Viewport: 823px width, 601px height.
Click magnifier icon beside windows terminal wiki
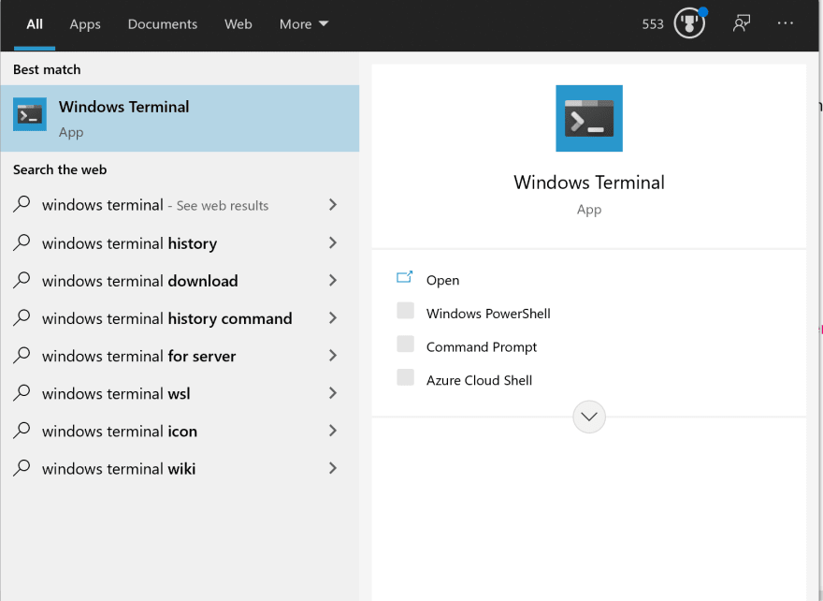pyautogui.click(x=22, y=467)
